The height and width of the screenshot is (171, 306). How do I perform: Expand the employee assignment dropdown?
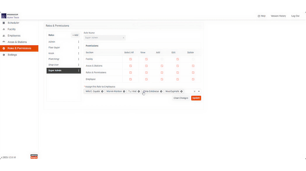pos(199,91)
